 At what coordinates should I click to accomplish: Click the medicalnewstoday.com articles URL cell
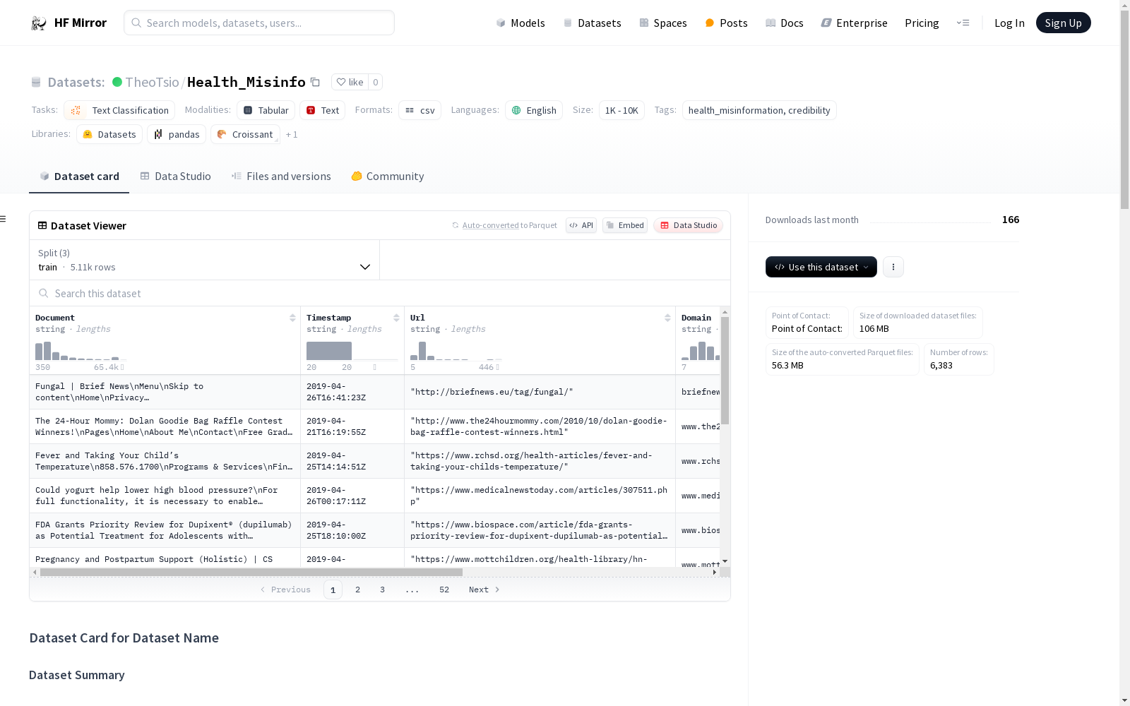coord(540,496)
